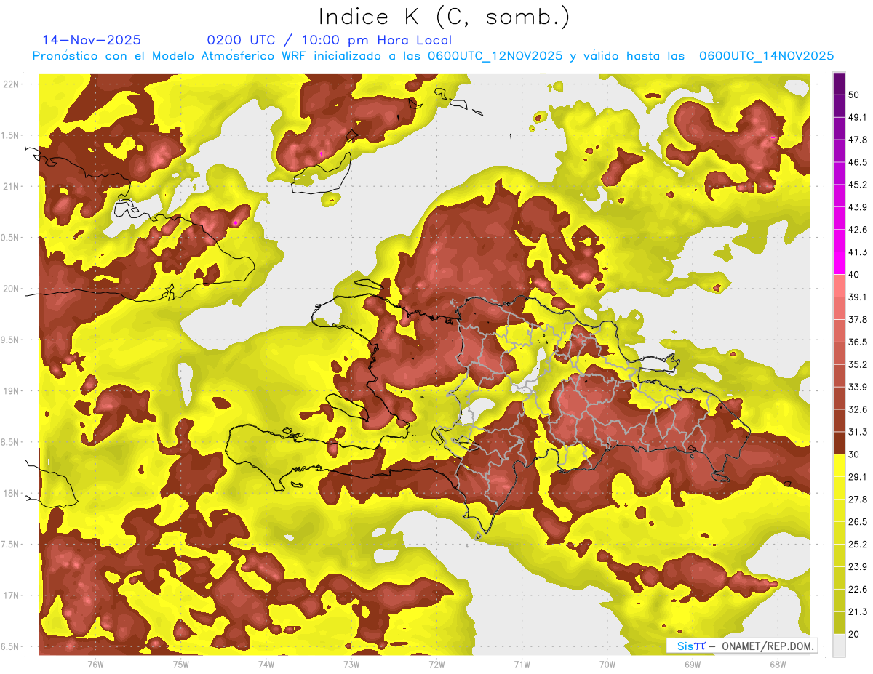
Task: Click longitude label '74W'
Action: [266, 665]
